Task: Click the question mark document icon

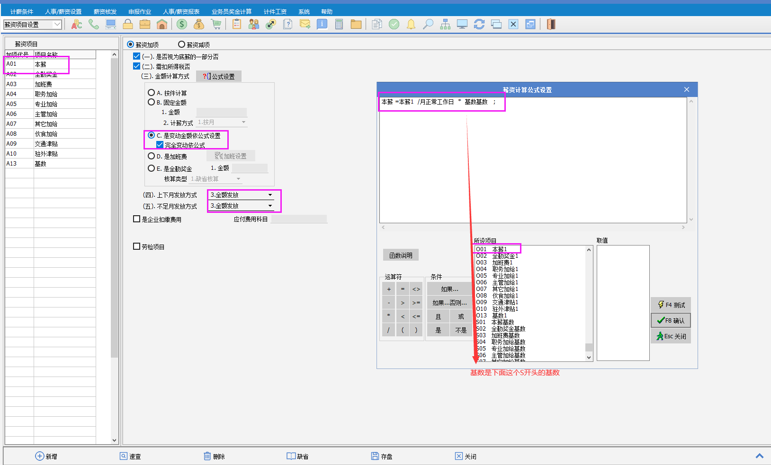Action: point(288,24)
